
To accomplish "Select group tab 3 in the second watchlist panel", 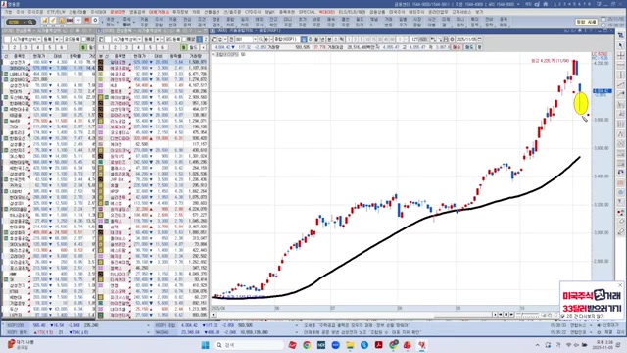I will pos(126,47).
